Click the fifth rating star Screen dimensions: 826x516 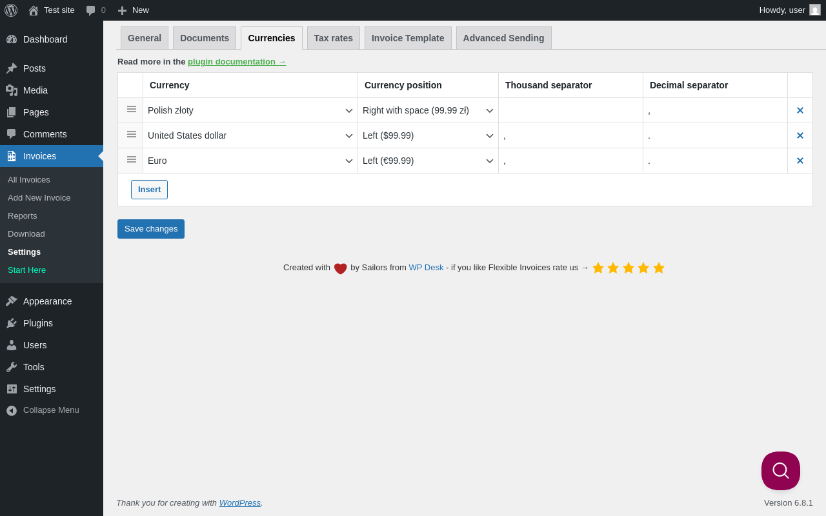click(659, 268)
